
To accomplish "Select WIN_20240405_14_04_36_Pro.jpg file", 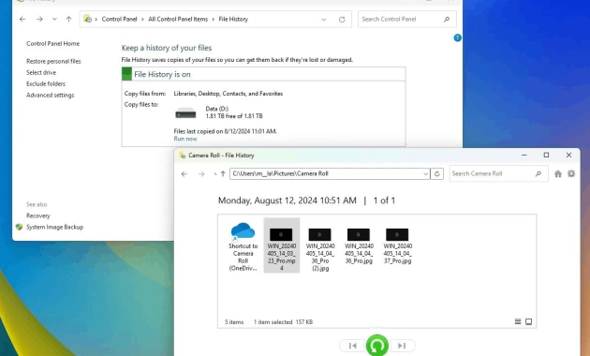I will click(359, 245).
